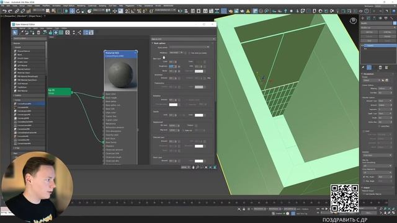
Task: Toggle Percent Snap in main toolbar
Action: (x=139, y=11)
